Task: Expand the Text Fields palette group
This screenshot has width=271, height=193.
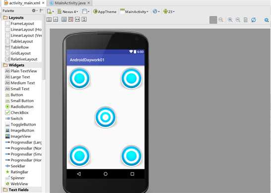Action: click(x=16, y=190)
